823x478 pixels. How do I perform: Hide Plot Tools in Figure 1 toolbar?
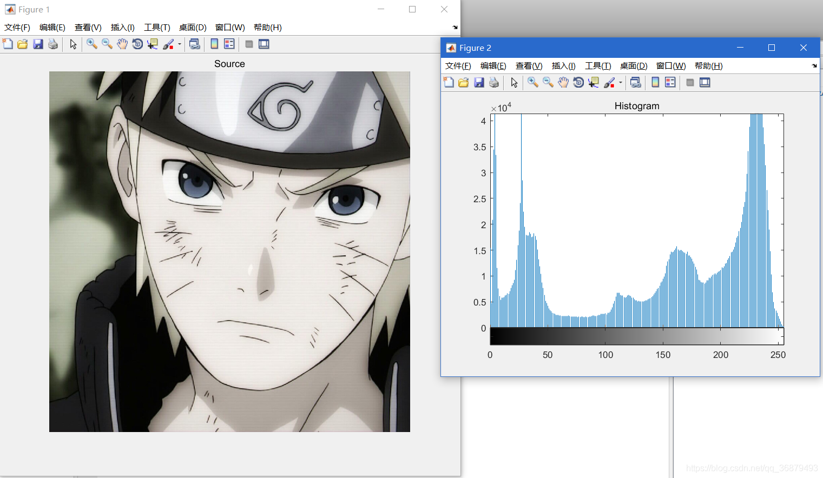(x=249, y=44)
